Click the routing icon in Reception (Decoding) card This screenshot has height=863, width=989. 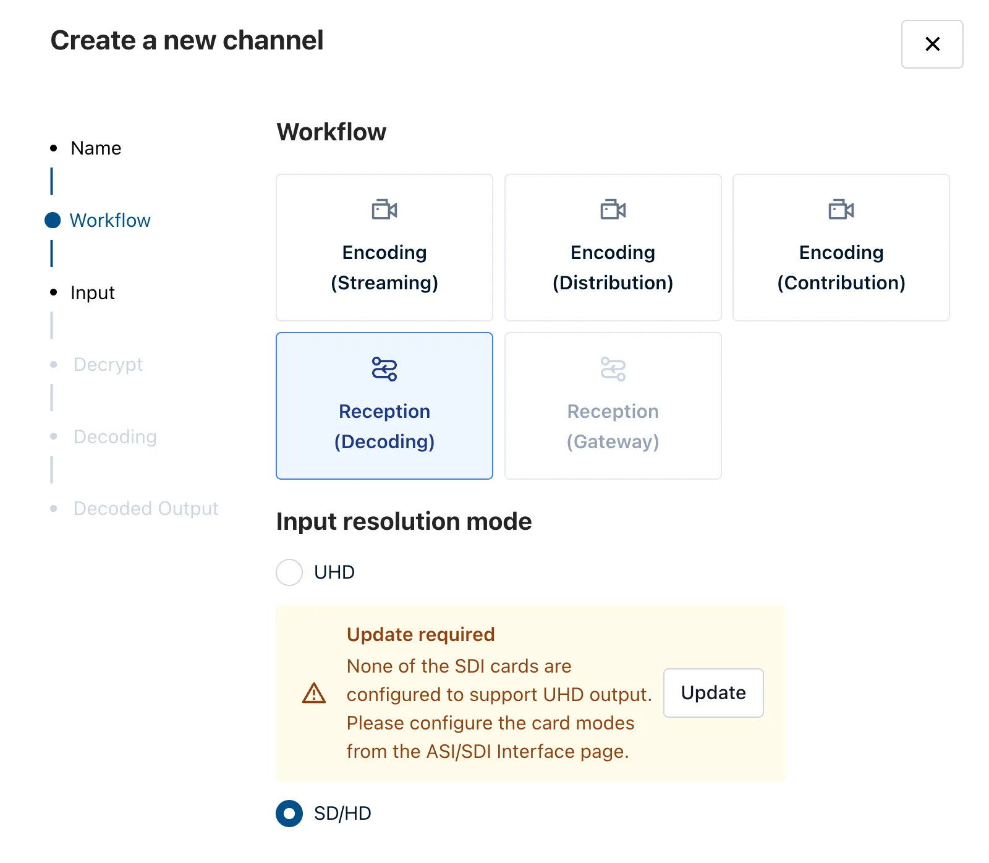pos(384,369)
